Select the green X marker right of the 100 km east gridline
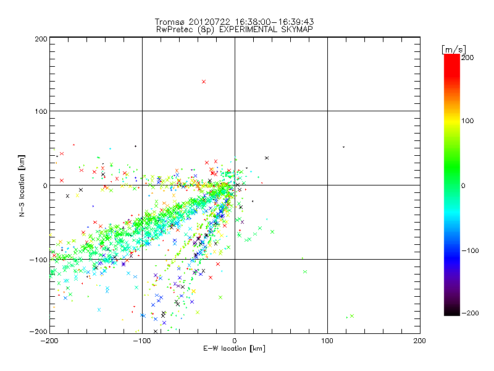 (x=352, y=316)
